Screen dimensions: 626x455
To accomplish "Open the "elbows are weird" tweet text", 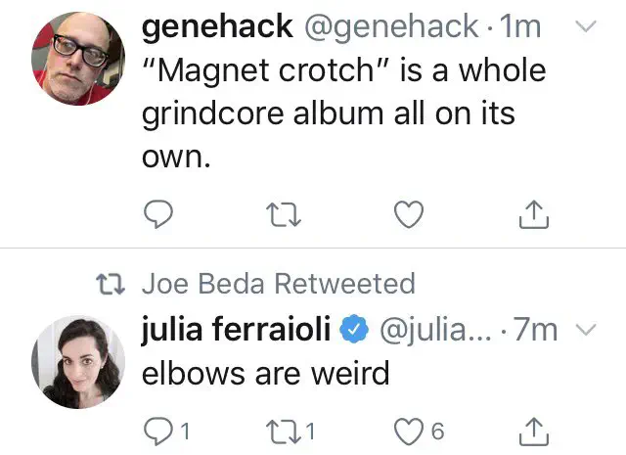I will 266,373.
